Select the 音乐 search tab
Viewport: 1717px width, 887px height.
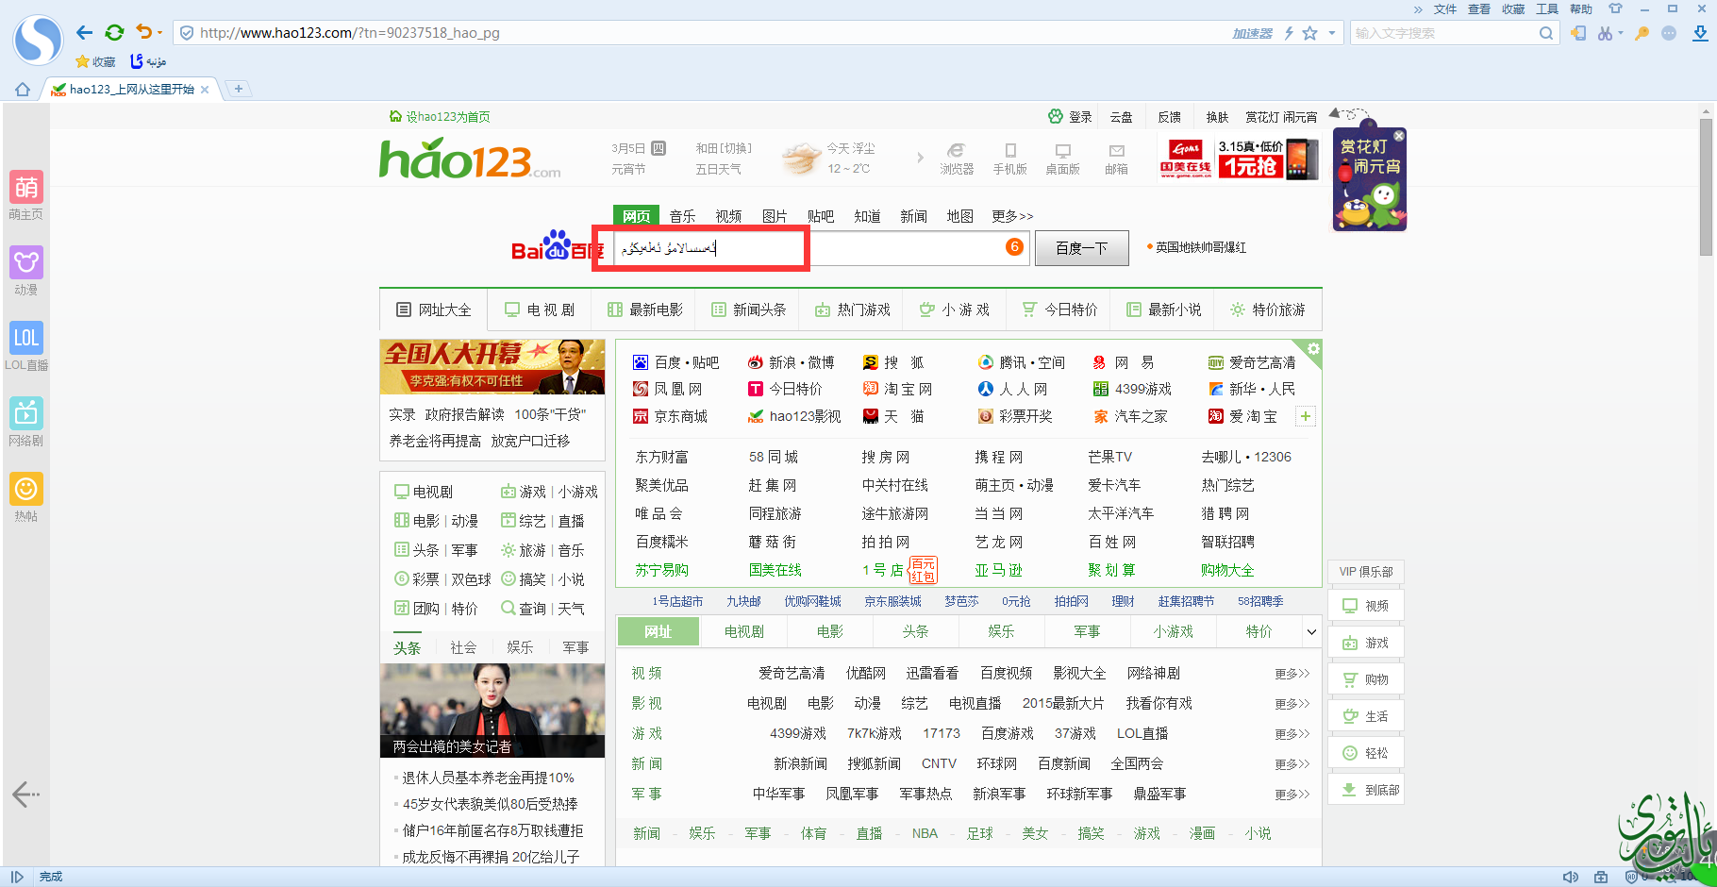pyautogui.click(x=682, y=216)
